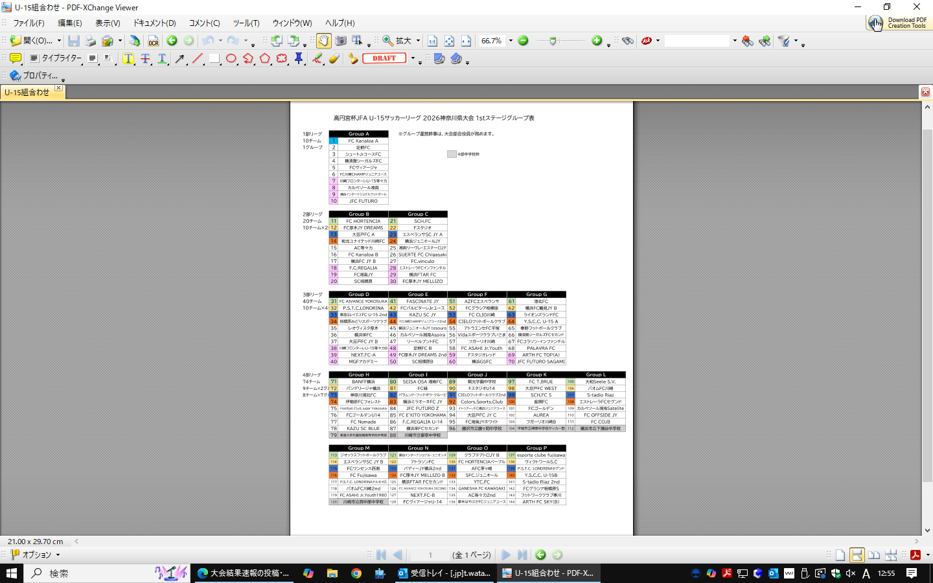The image size is (933, 583).
Task: Open the ファイル(F) menu
Action: 29,23
